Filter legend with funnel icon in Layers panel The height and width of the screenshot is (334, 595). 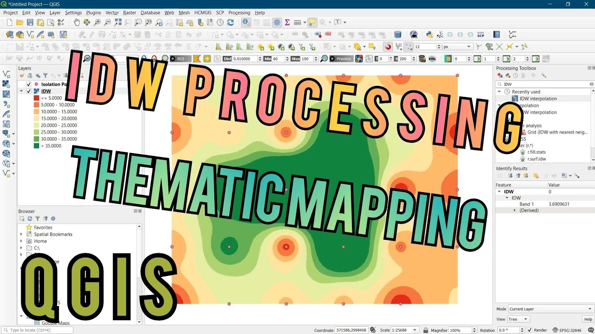pyautogui.click(x=45, y=76)
